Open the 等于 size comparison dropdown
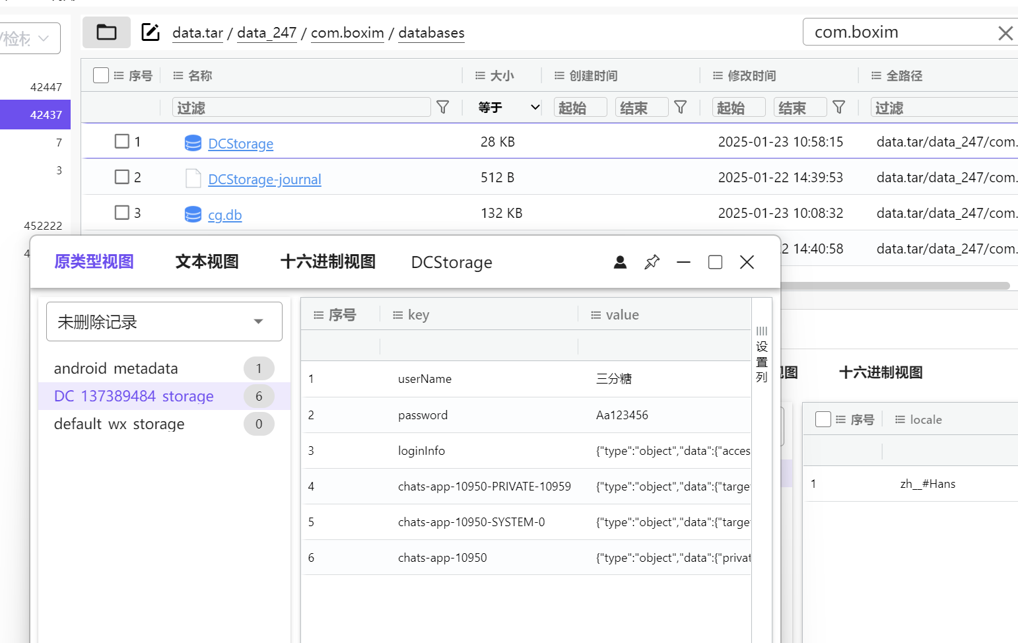The width and height of the screenshot is (1018, 643). 508,107
